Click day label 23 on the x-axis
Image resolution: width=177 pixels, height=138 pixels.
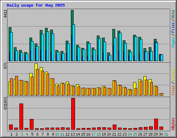tap(124, 134)
